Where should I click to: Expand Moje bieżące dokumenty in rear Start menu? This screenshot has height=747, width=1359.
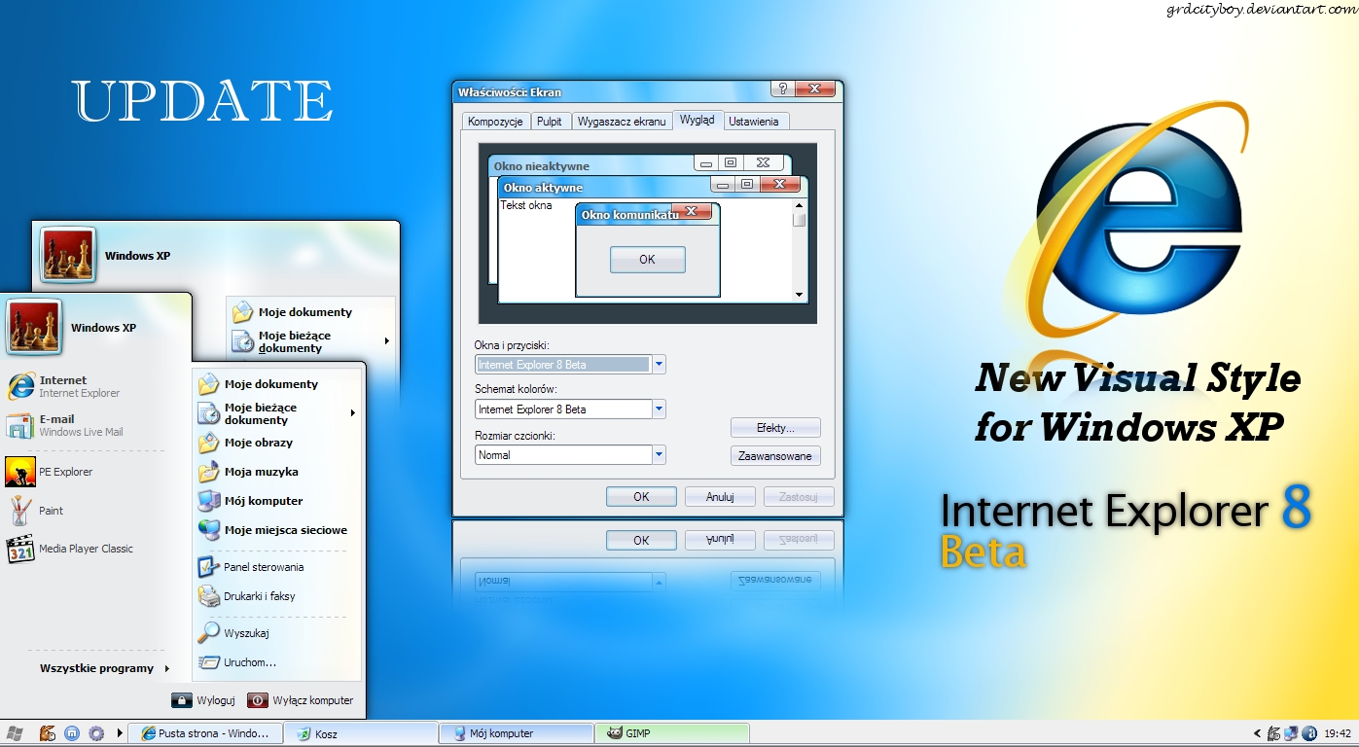(x=387, y=341)
